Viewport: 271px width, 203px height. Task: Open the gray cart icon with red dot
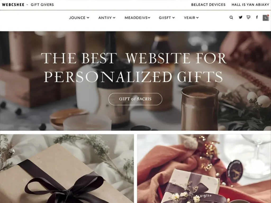pos(266,18)
